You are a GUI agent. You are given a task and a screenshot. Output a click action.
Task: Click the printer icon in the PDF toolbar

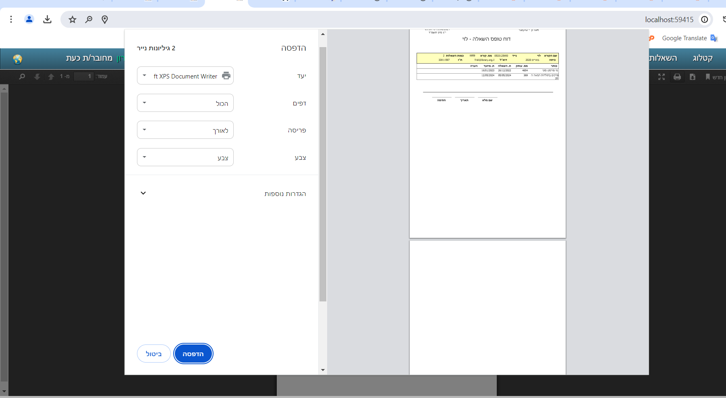[x=677, y=77]
